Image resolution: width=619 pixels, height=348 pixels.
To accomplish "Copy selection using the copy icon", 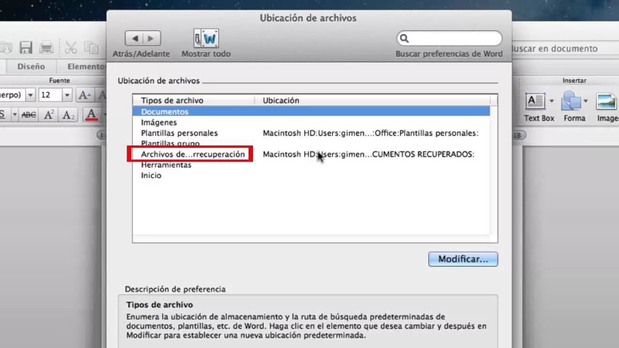I will point(91,47).
